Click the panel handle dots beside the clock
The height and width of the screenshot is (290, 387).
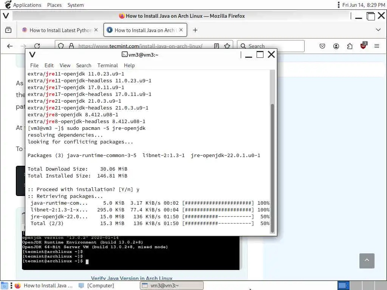[339, 5]
